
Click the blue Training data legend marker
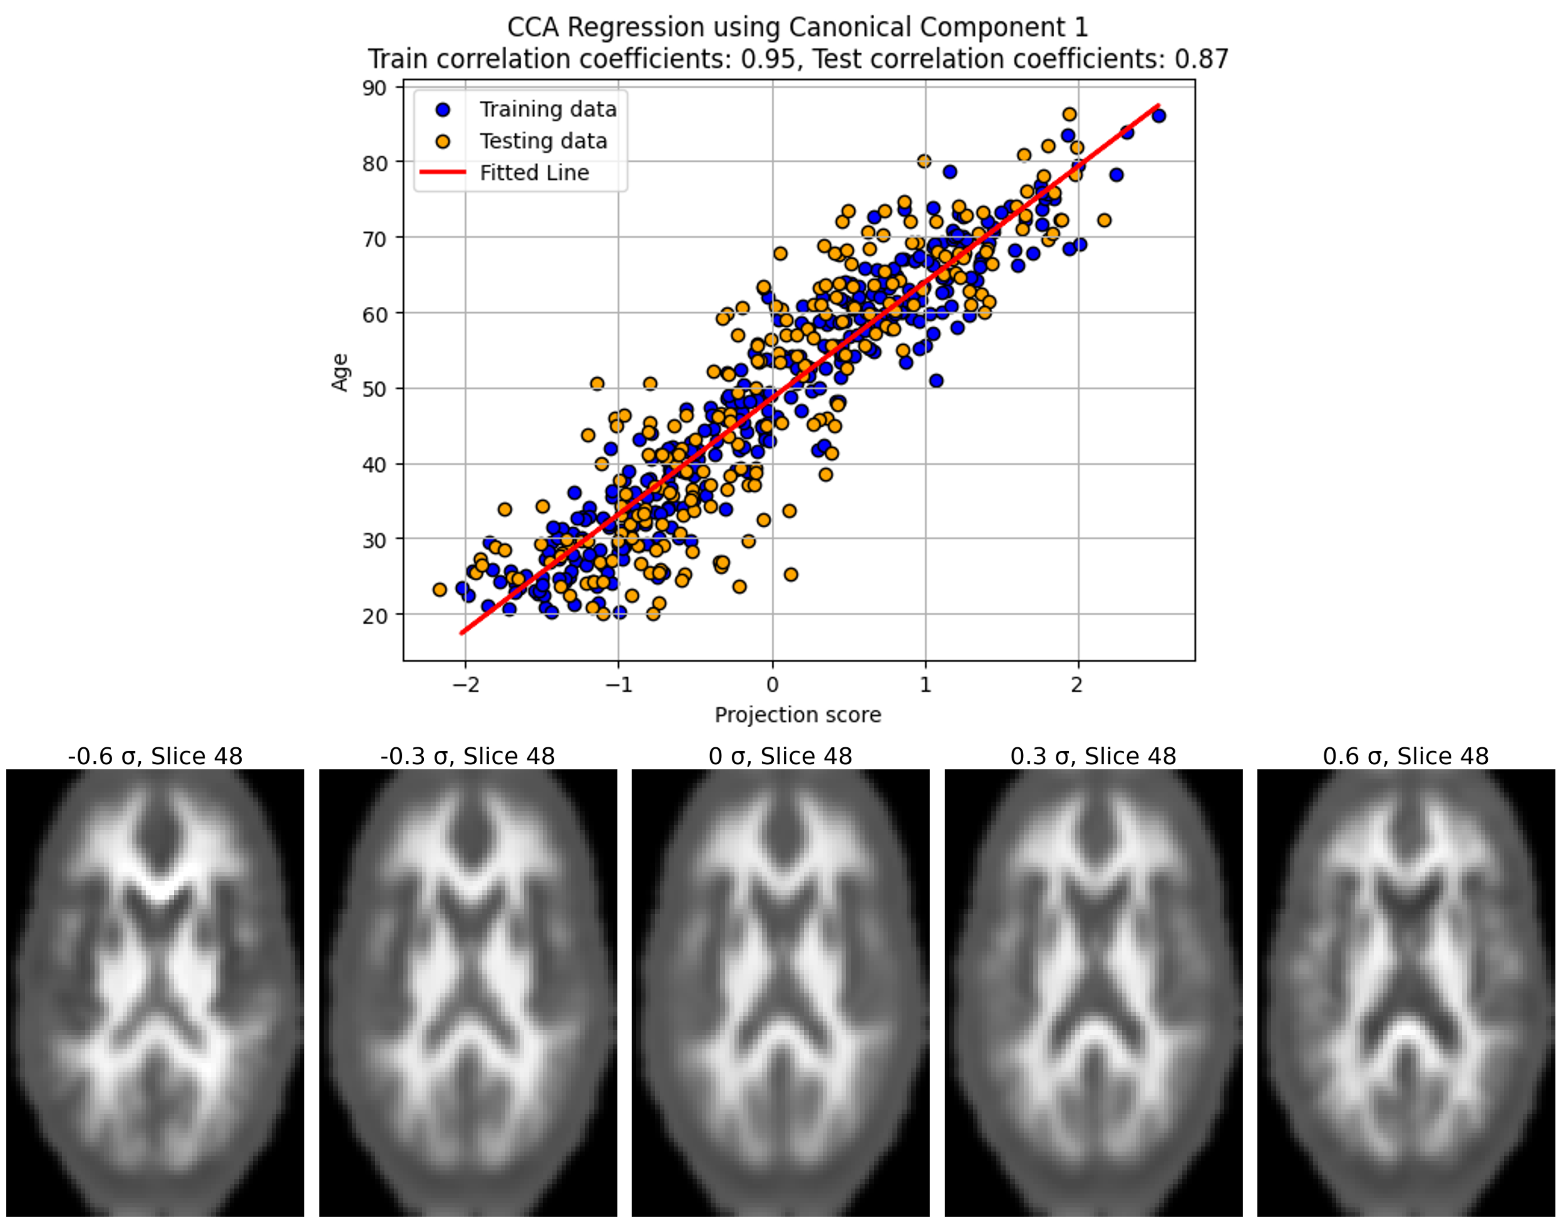click(x=443, y=110)
